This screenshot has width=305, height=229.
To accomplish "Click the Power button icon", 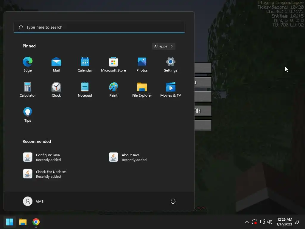I will tap(173, 201).
